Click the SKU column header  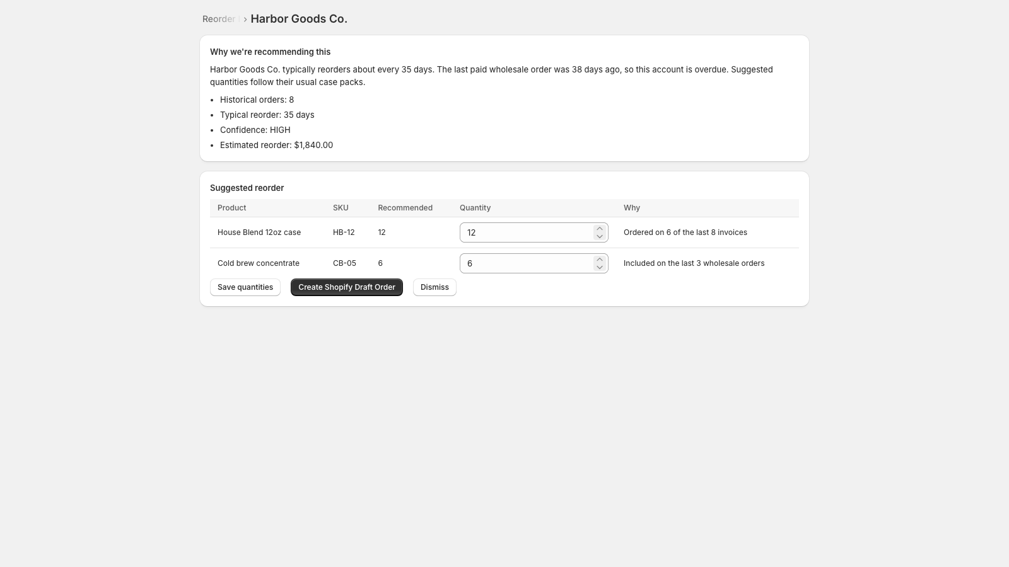click(341, 208)
